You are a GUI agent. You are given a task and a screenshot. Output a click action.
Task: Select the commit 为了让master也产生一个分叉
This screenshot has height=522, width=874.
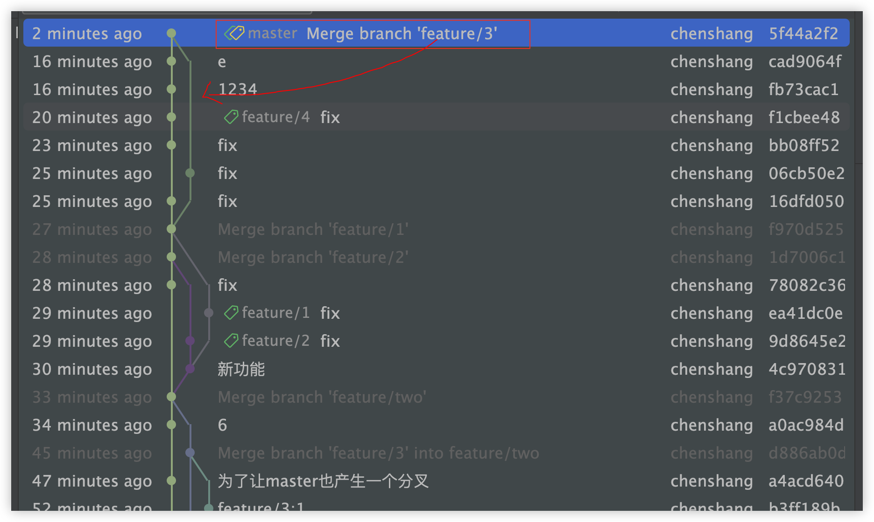(x=323, y=481)
